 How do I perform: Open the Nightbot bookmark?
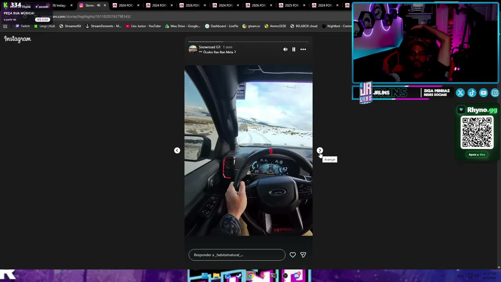click(x=337, y=26)
